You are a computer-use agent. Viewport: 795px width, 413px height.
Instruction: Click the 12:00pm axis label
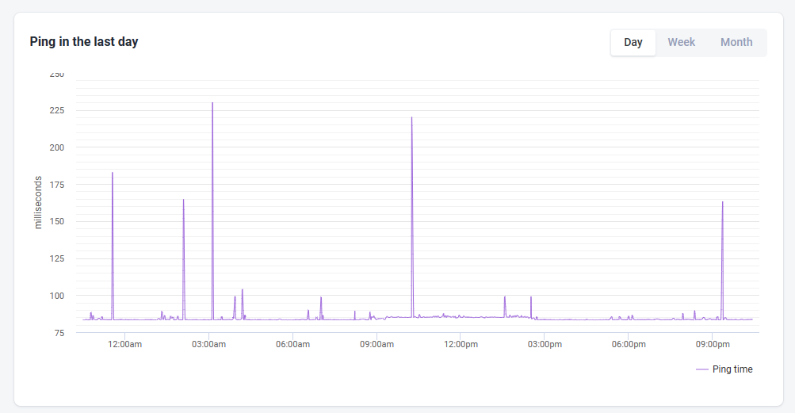(x=461, y=344)
